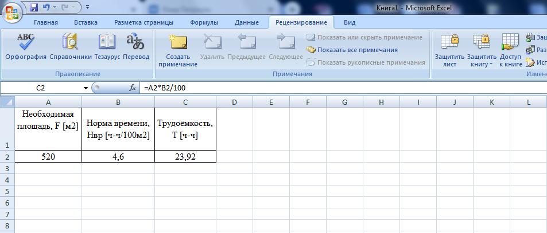Select column E header

[x=271, y=102]
